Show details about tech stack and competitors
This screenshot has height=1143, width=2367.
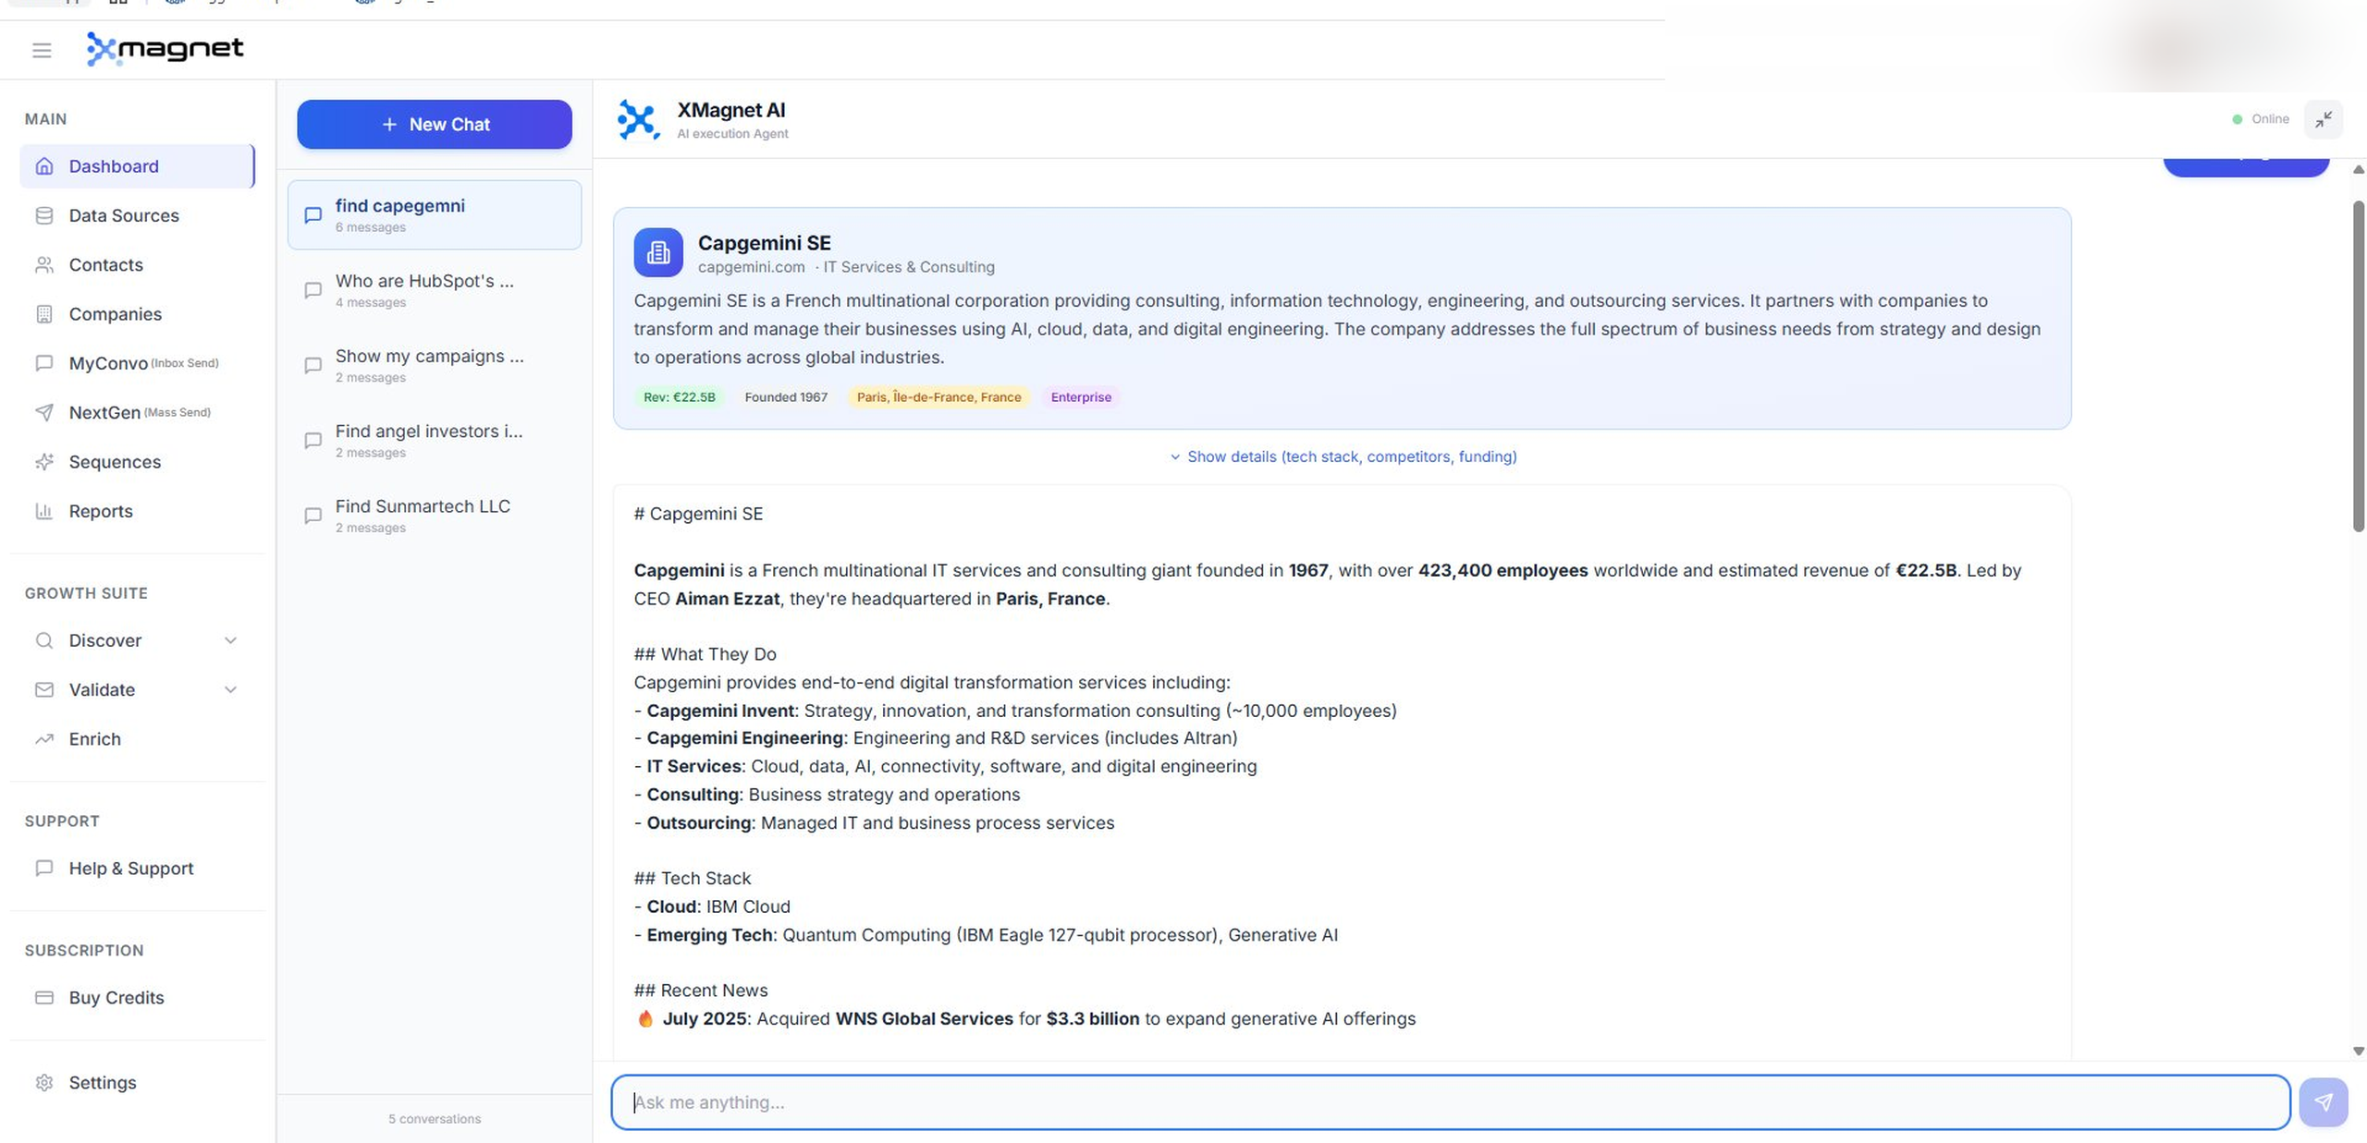1343,456
